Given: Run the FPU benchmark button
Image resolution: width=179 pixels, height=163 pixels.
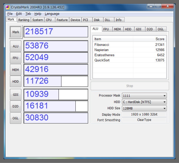Looking at the screenshot, I should (15, 58).
